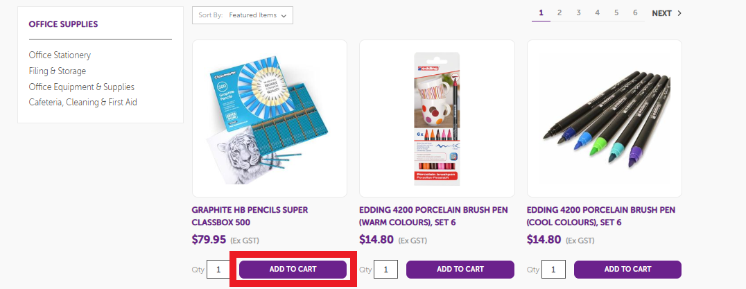The width and height of the screenshot is (746, 289).
Task: Open Filing & Storage category
Action: pyautogui.click(x=58, y=71)
